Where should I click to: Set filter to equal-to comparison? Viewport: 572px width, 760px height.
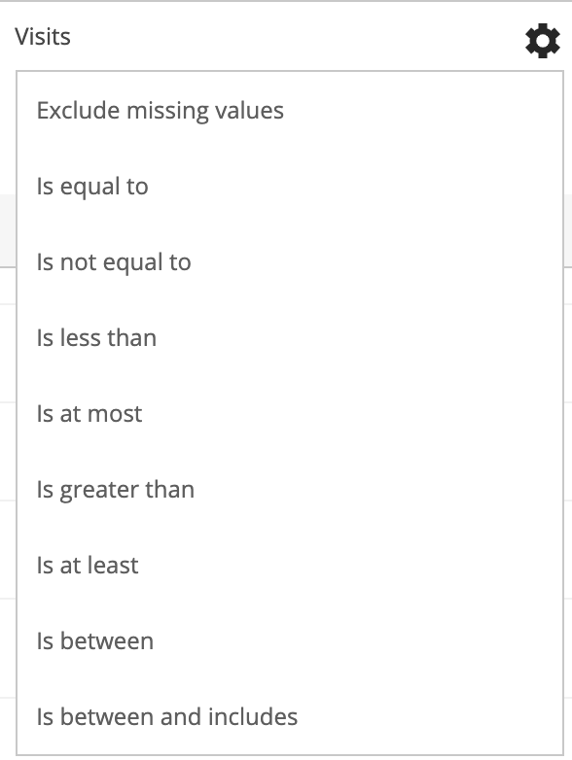[290, 187]
